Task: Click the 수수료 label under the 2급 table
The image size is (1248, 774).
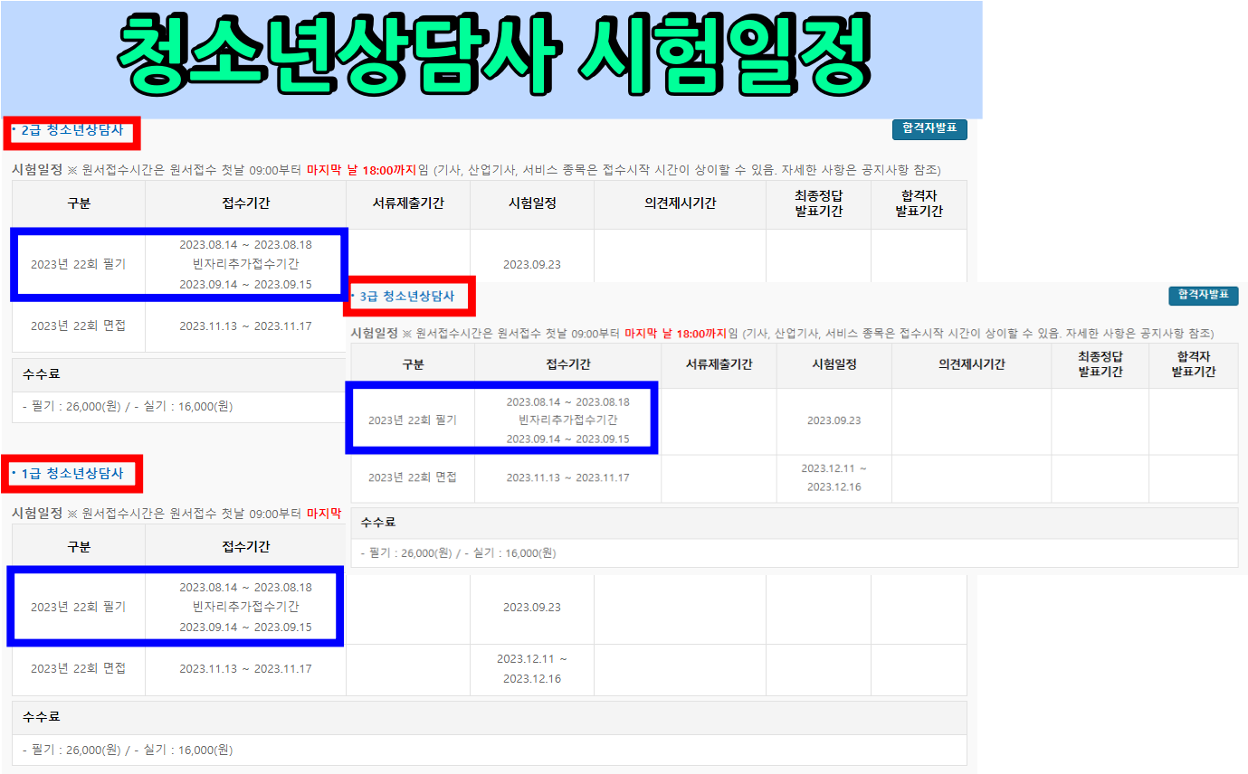Action: pyautogui.click(x=41, y=374)
